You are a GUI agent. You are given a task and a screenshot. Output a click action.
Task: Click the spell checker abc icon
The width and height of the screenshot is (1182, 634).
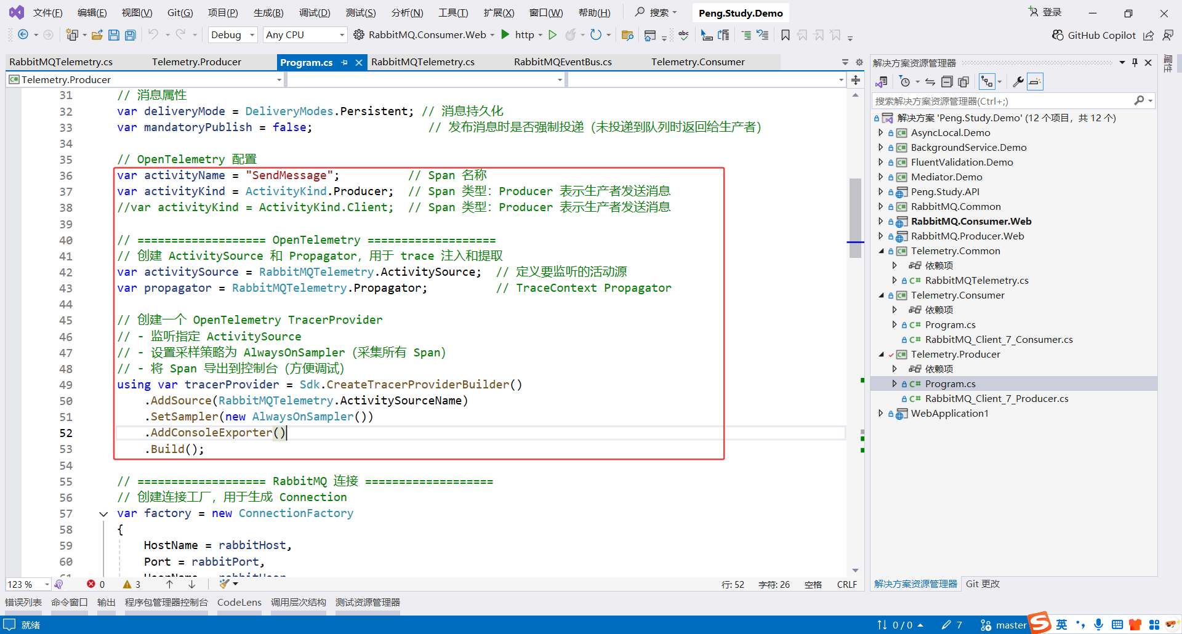point(683,35)
